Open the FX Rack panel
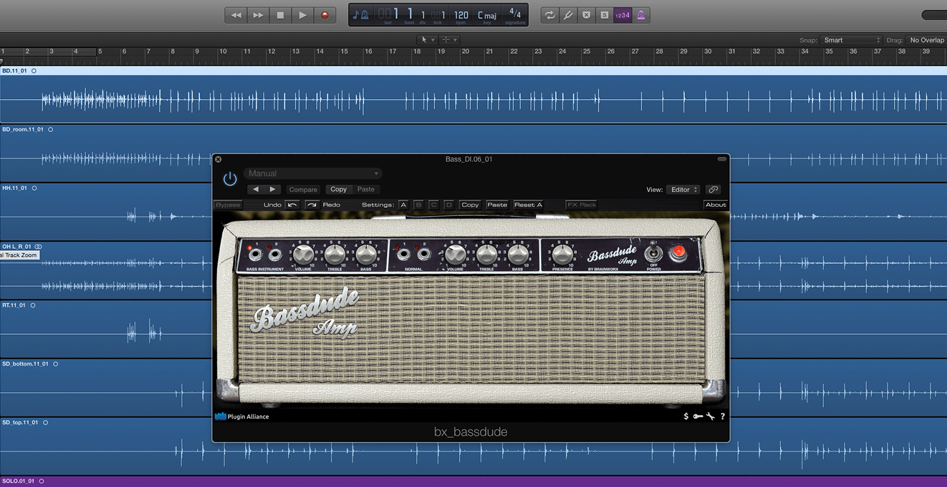This screenshot has height=487, width=947. (x=581, y=205)
